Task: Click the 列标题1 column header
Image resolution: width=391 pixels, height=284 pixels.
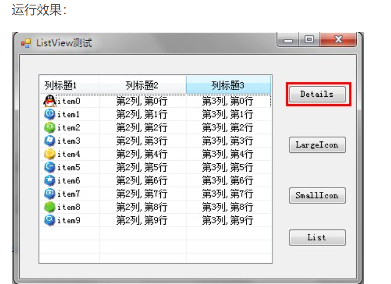Action: (69, 85)
